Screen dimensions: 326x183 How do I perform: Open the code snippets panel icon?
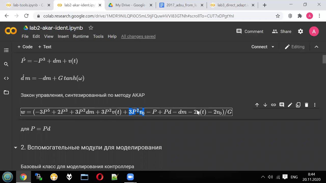tap(6, 78)
